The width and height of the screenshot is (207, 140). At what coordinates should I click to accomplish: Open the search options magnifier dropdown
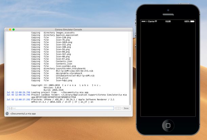click(x=10, y=108)
